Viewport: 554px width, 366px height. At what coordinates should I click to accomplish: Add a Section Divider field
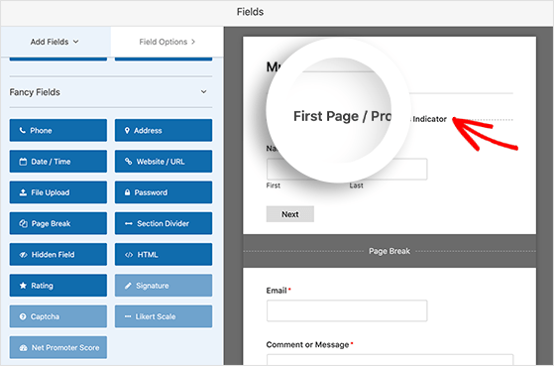click(x=164, y=223)
